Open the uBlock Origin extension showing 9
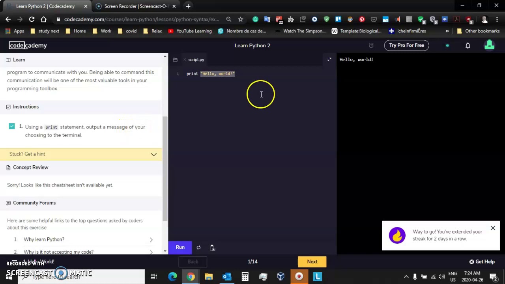The height and width of the screenshot is (284, 505). [x=469, y=19]
